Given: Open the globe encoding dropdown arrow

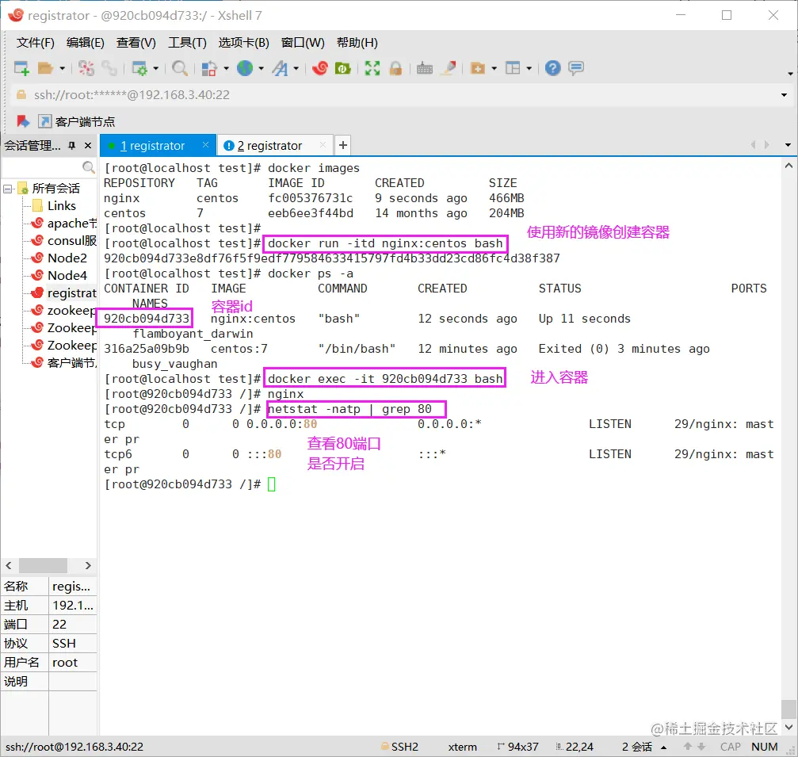Looking at the screenshot, I should click(261, 69).
